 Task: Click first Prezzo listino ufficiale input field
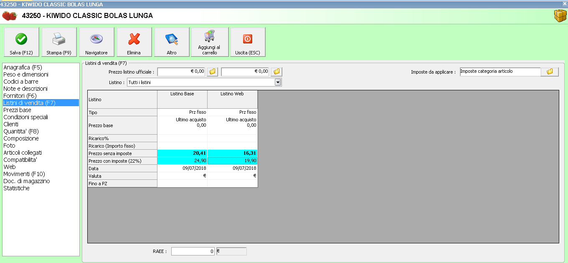182,71
